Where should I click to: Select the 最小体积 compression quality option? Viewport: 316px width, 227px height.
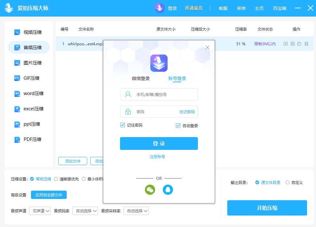tap(84, 179)
